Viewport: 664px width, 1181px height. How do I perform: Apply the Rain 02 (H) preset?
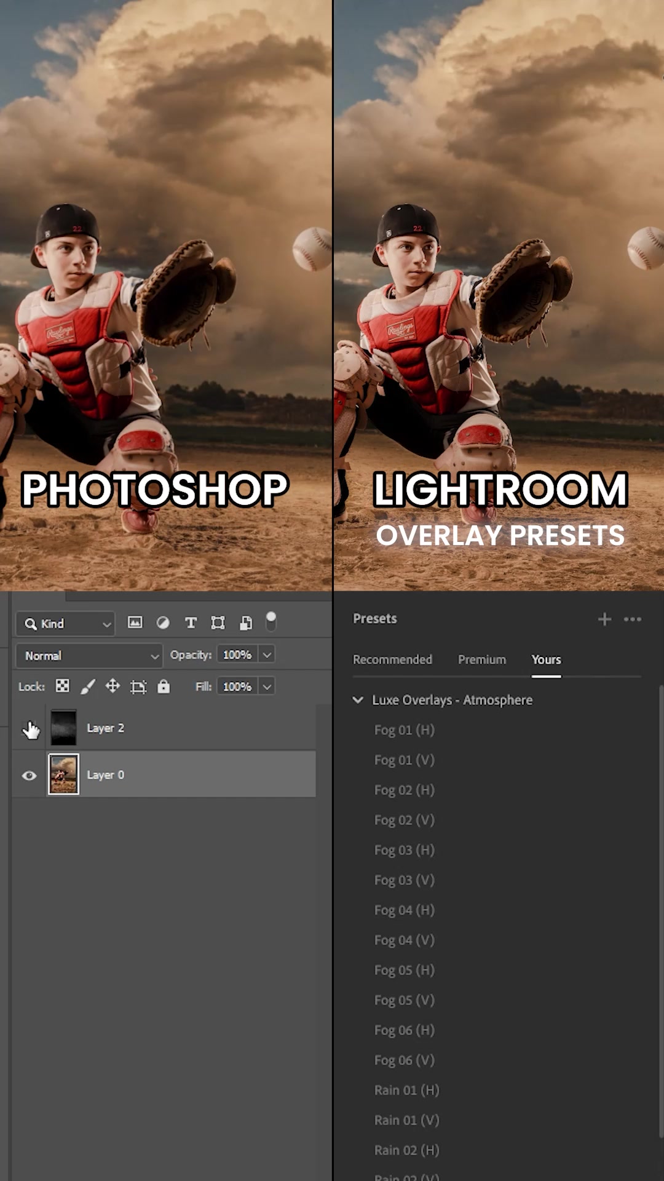click(407, 1150)
